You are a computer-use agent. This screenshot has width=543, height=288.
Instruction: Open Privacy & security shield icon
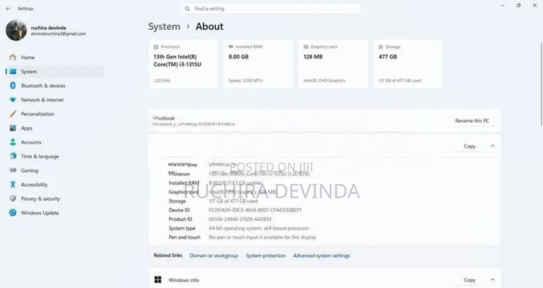pos(13,198)
